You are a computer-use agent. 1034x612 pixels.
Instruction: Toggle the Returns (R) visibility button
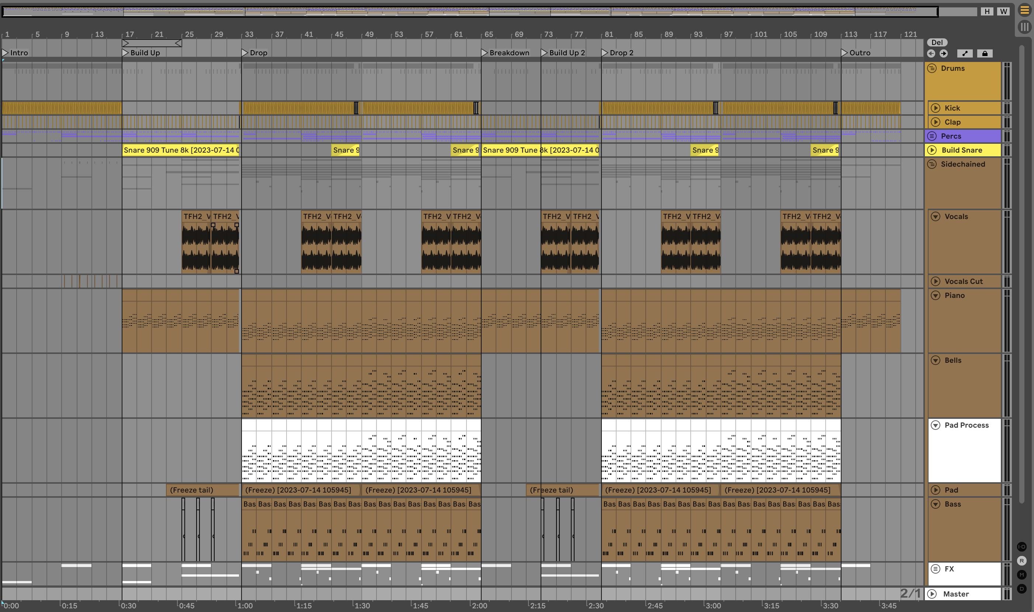1021,561
